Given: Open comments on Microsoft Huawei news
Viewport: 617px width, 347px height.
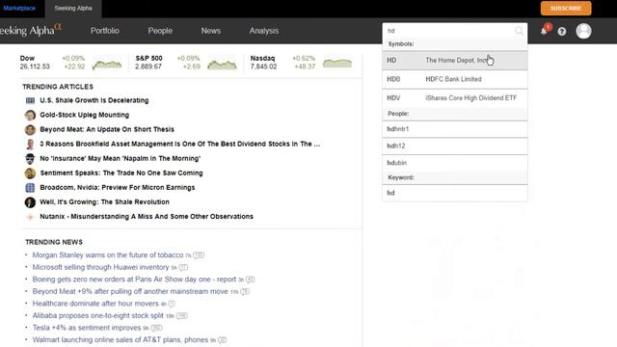Looking at the screenshot, I should tap(183, 268).
